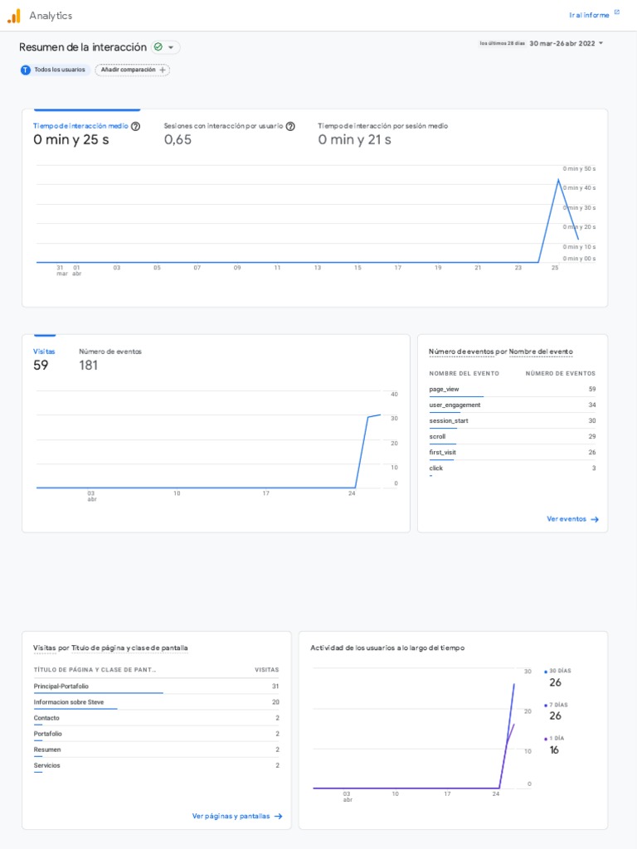The image size is (637, 849).
Task: Open external link icon beside Ir al informe
Action: coord(616,13)
